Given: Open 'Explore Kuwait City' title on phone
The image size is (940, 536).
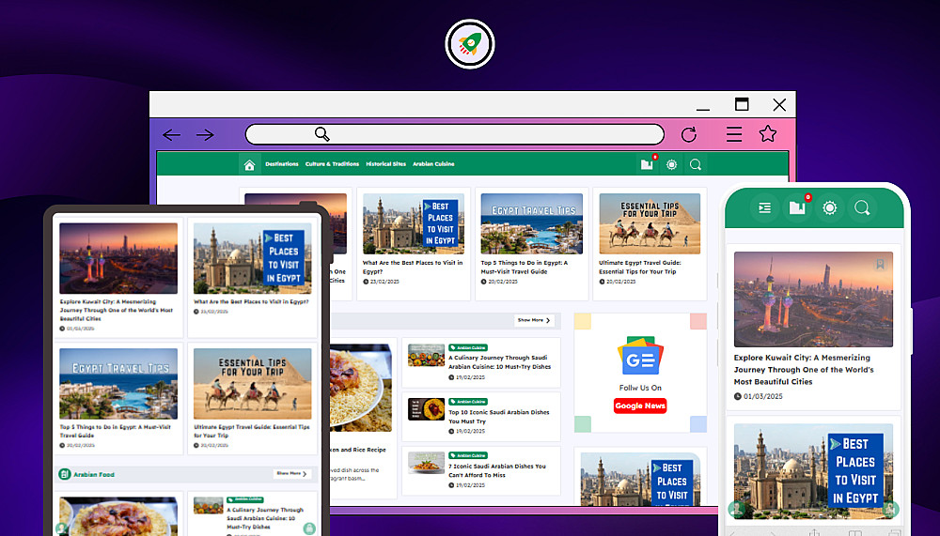Looking at the screenshot, I should pos(804,370).
